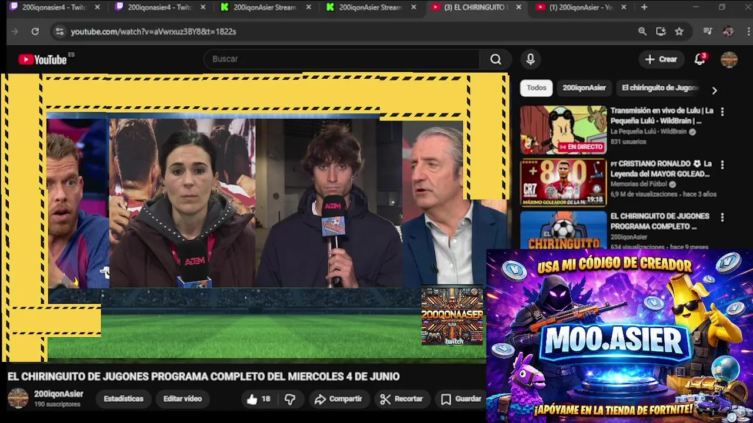753x423 pixels.
Task: Click the Compartir share button
Action: point(338,399)
